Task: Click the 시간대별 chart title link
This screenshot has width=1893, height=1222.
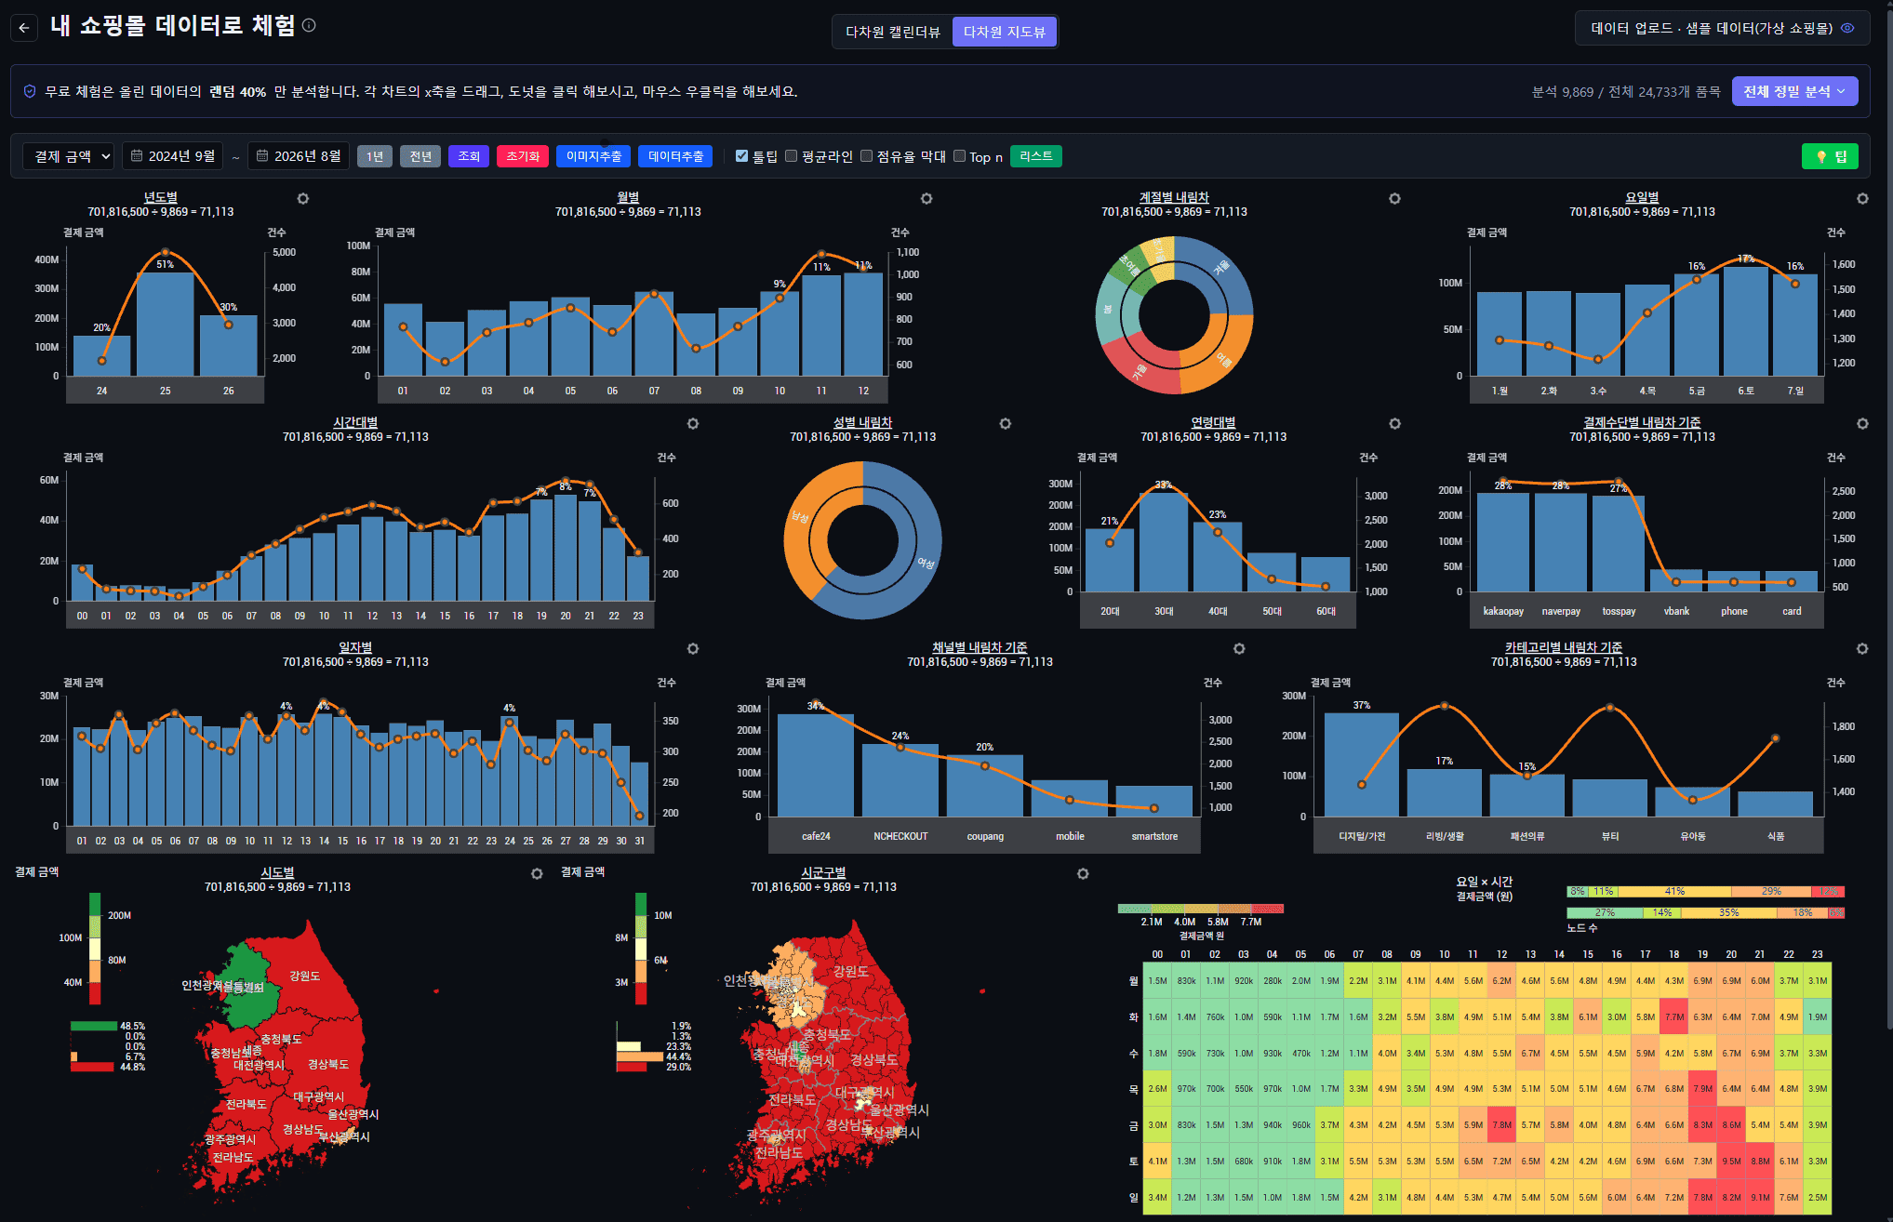Action: point(355,422)
